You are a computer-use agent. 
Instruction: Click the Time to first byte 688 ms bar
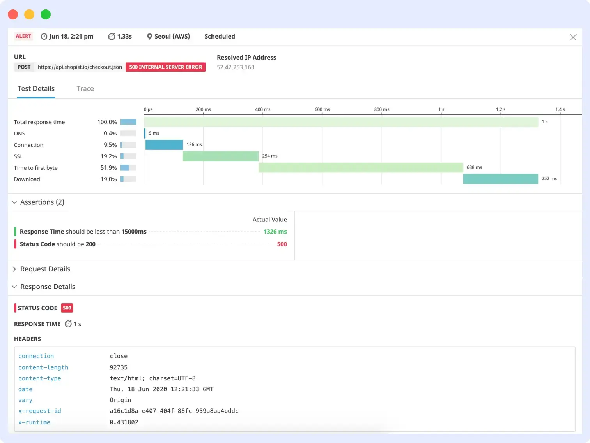pyautogui.click(x=361, y=167)
